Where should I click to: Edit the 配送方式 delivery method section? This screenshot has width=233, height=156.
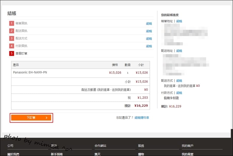(149, 38)
